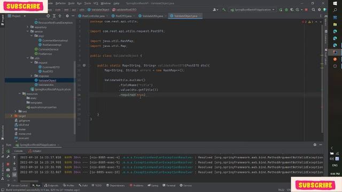Open Problems tool window
Viewport: 342px width, 192px height.
pos(137,186)
